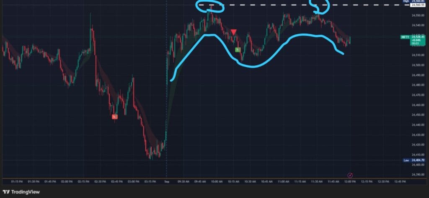Click the green NIFTY symbol tag
This screenshot has height=198, width=429.
[405, 37]
